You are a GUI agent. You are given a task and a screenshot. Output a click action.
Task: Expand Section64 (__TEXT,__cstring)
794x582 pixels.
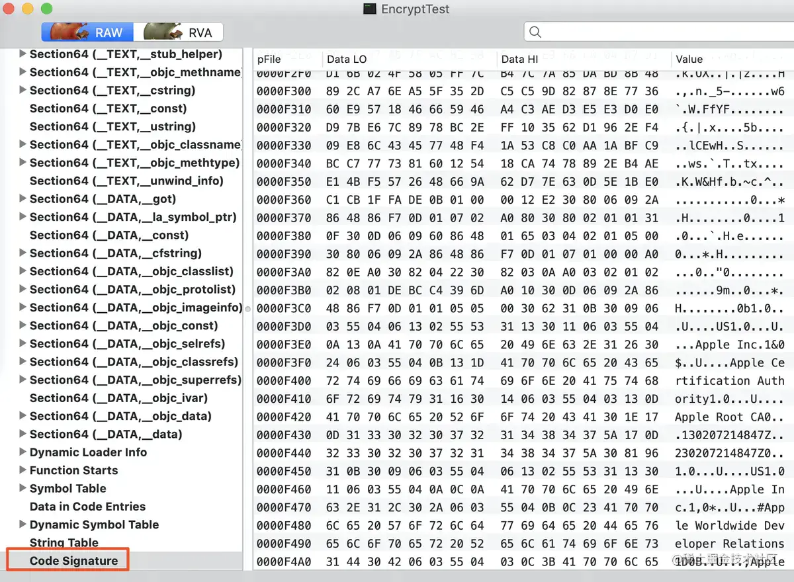[23, 90]
